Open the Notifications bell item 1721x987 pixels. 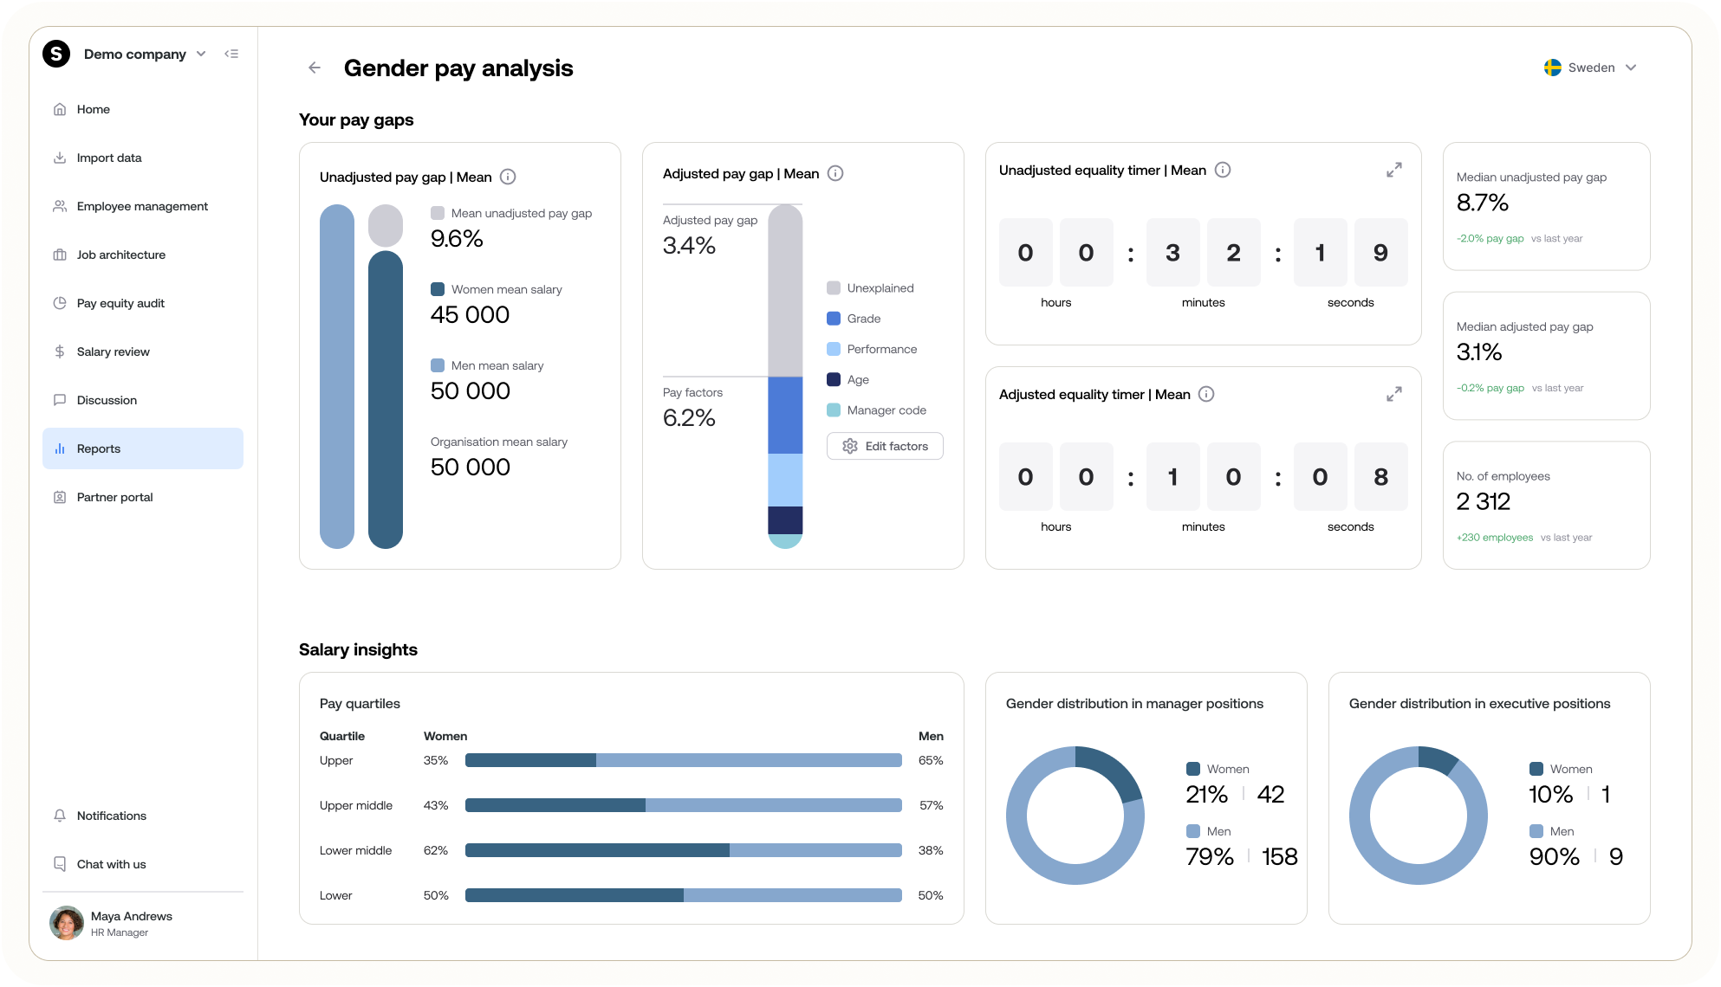(111, 816)
